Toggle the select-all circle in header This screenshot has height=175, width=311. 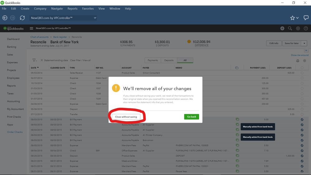point(302,68)
